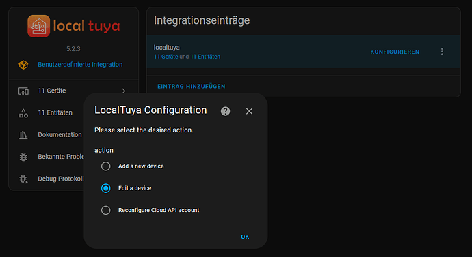The image size is (472, 257).
Task: Click 'Reconfigure Cloud API account' label text
Action: (159, 210)
